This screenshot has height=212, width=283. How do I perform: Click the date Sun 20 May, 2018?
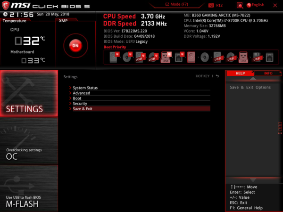[53, 14]
